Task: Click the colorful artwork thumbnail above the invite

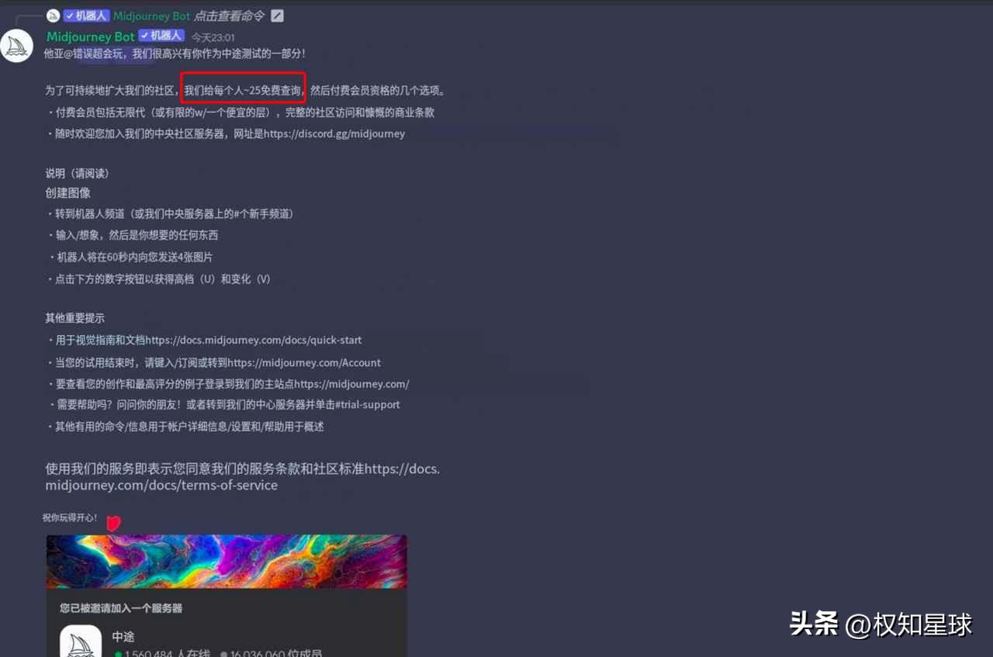Action: click(226, 561)
